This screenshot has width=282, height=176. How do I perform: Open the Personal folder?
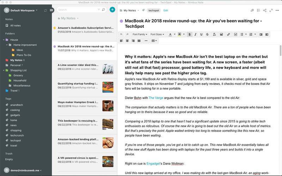[15, 65]
